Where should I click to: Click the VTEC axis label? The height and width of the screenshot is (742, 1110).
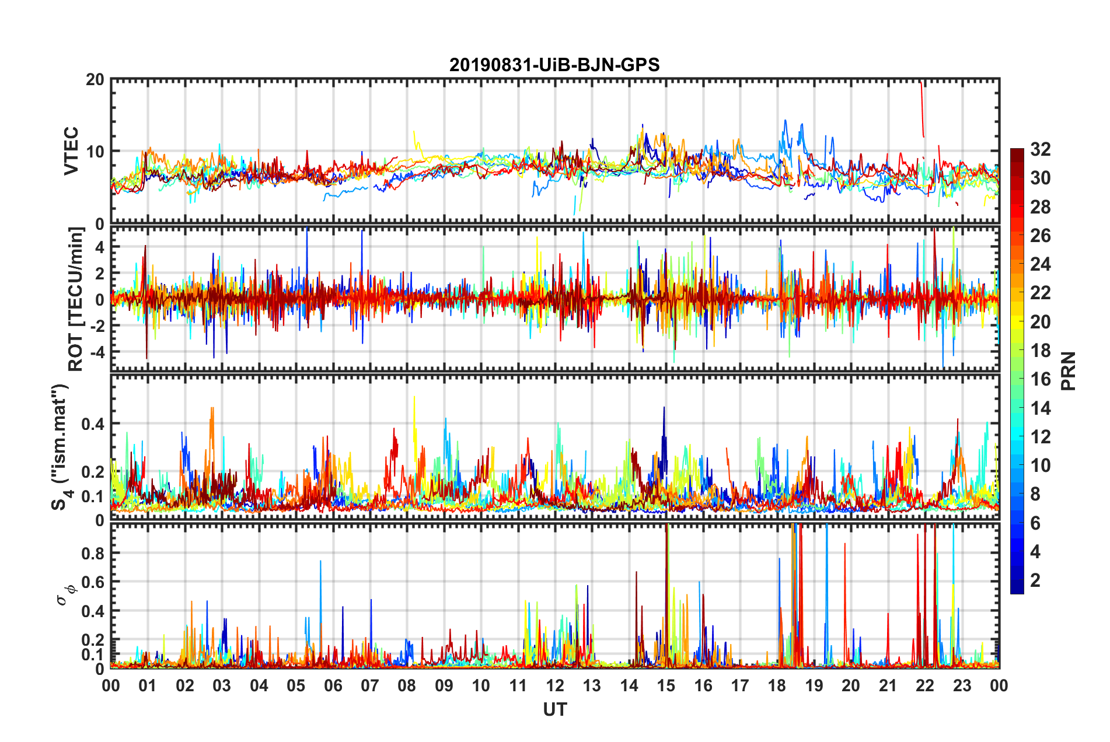tap(71, 150)
